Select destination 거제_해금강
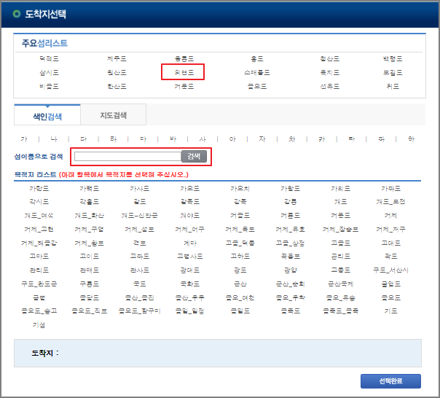Screen dimensions: 440x398 coord(39,243)
